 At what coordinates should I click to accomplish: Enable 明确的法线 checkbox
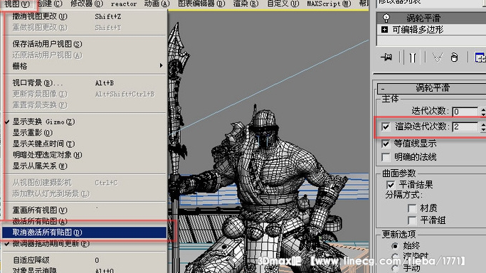coord(386,157)
